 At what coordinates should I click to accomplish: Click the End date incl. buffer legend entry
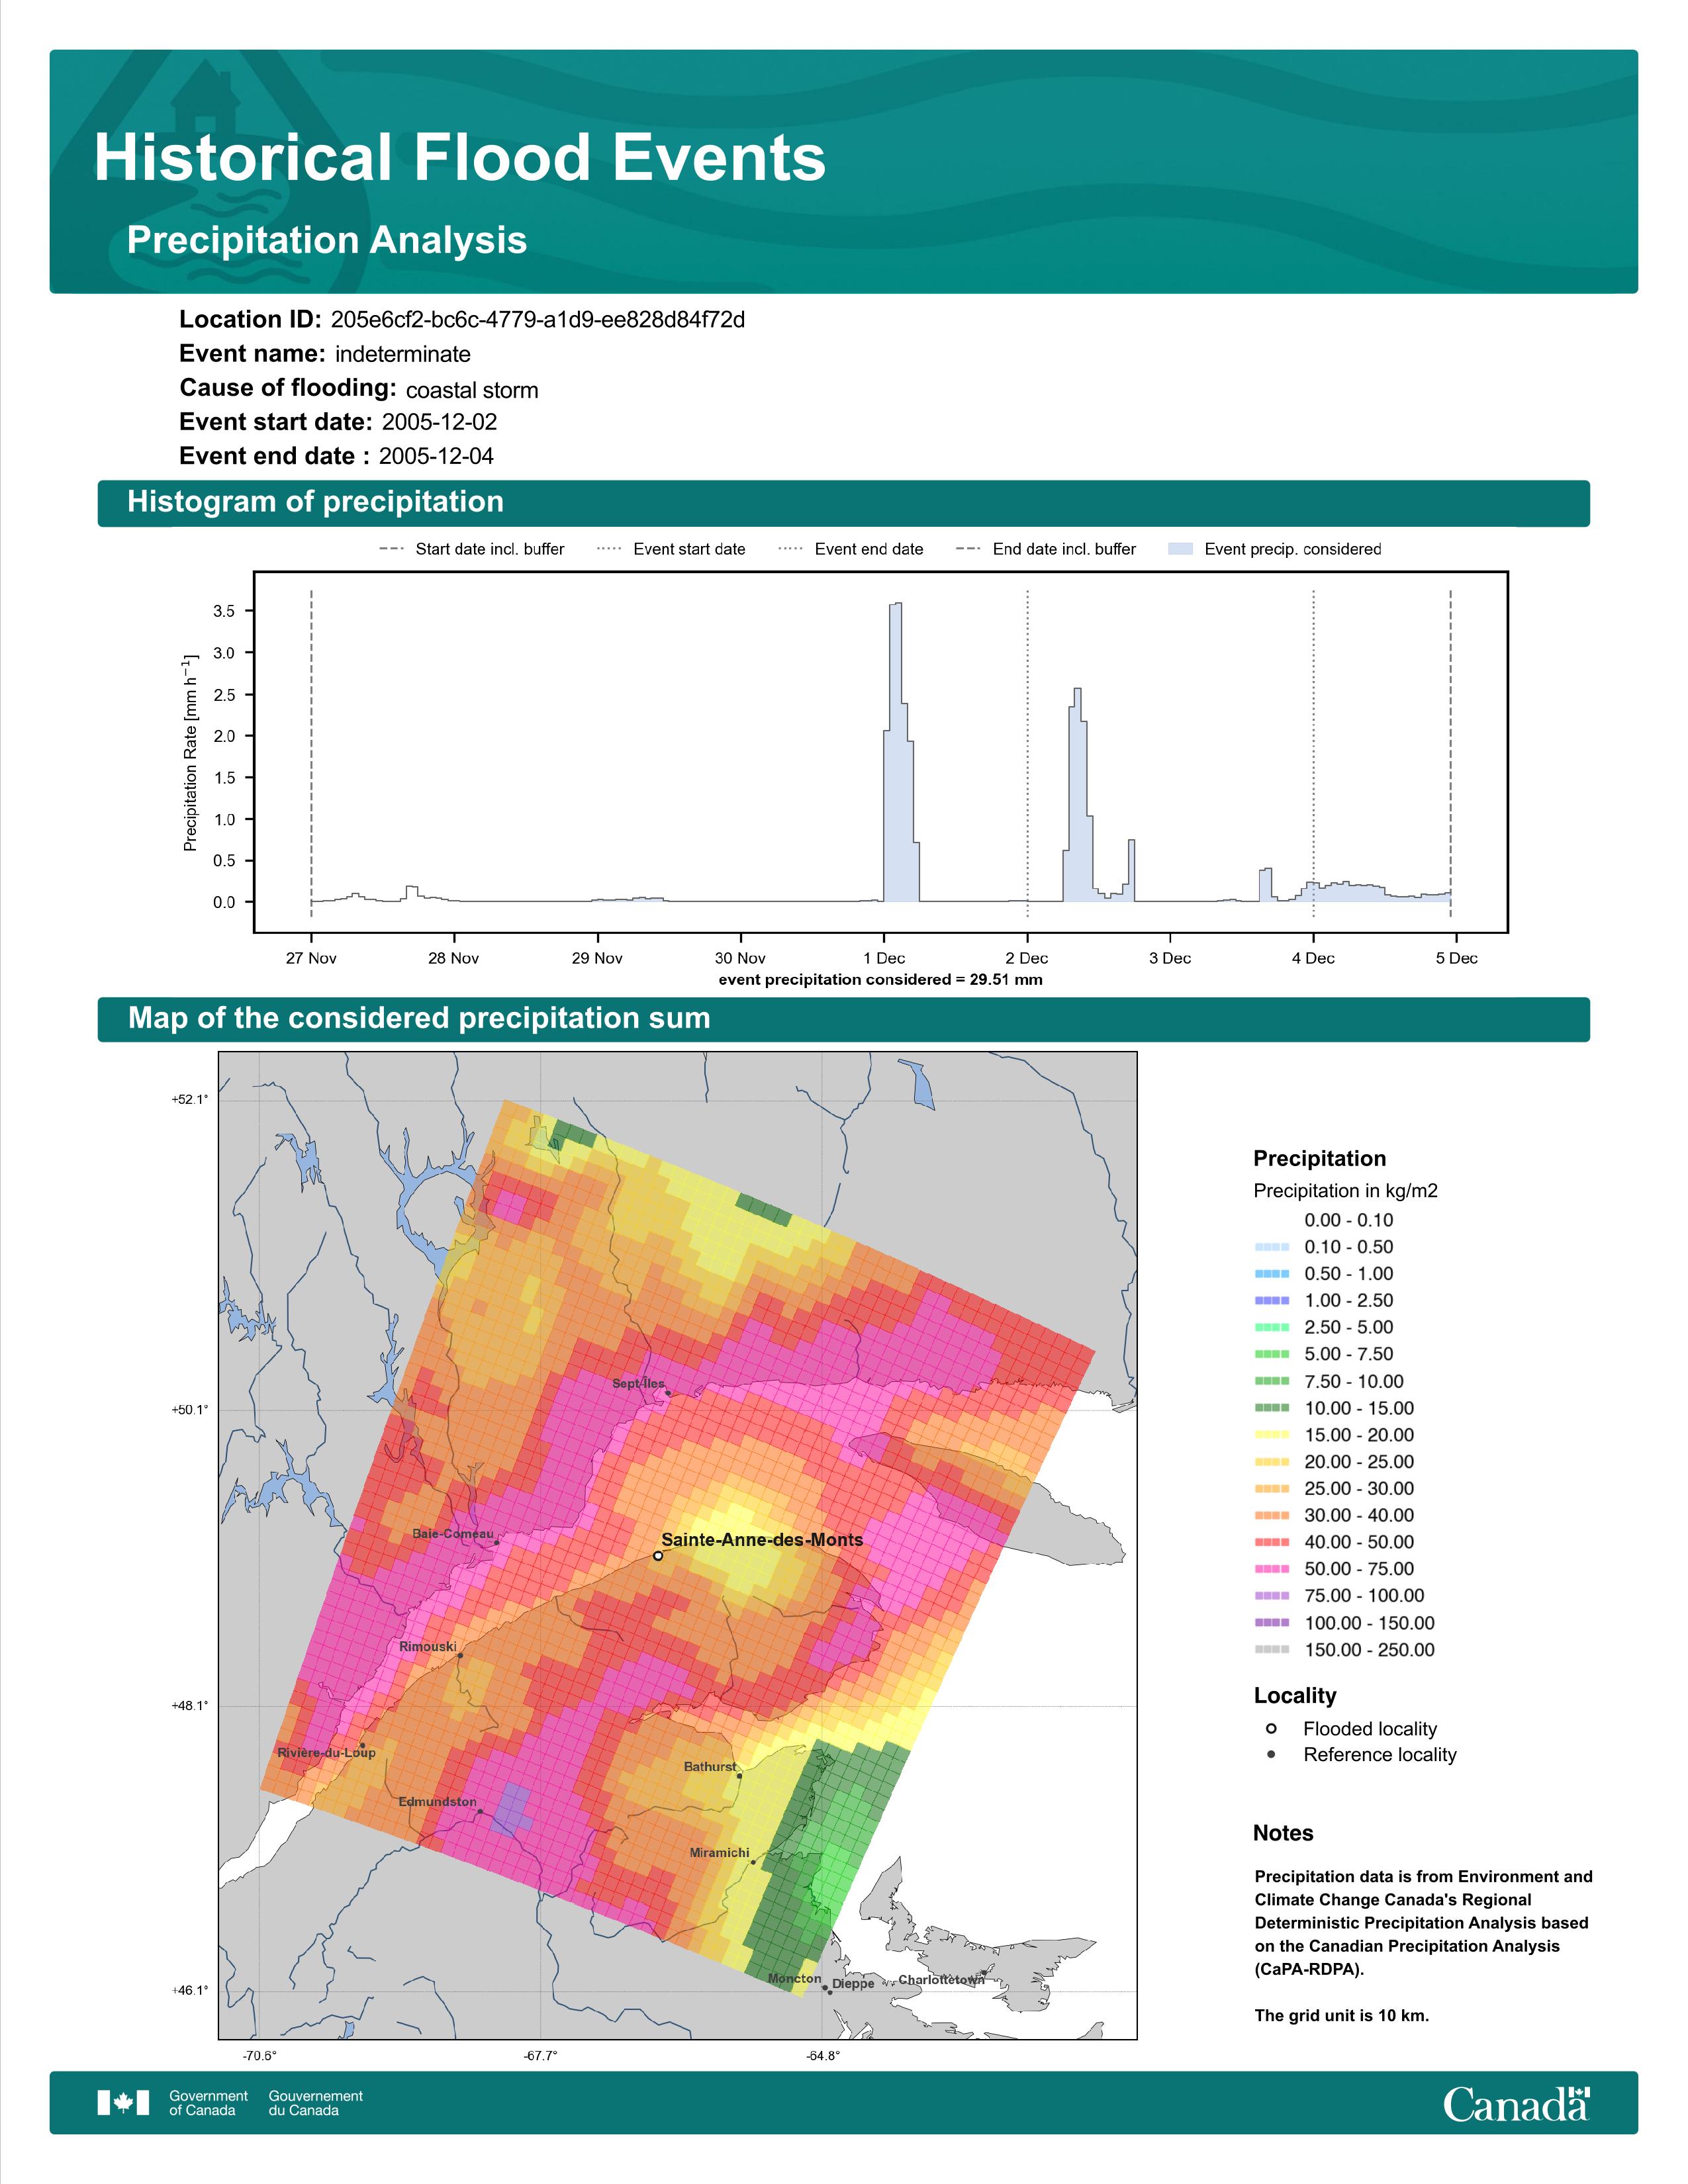[1046, 549]
